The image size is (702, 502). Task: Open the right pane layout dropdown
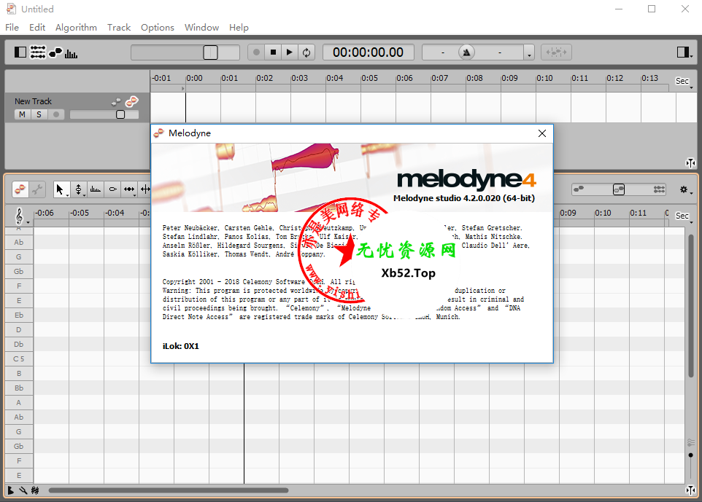(684, 52)
